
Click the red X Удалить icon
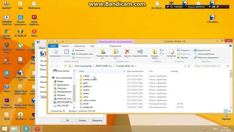127,52
